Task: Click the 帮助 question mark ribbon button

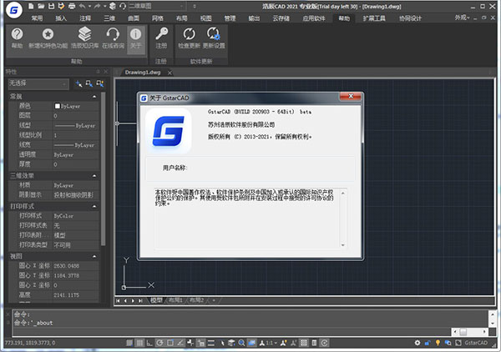Action: pos(17,38)
